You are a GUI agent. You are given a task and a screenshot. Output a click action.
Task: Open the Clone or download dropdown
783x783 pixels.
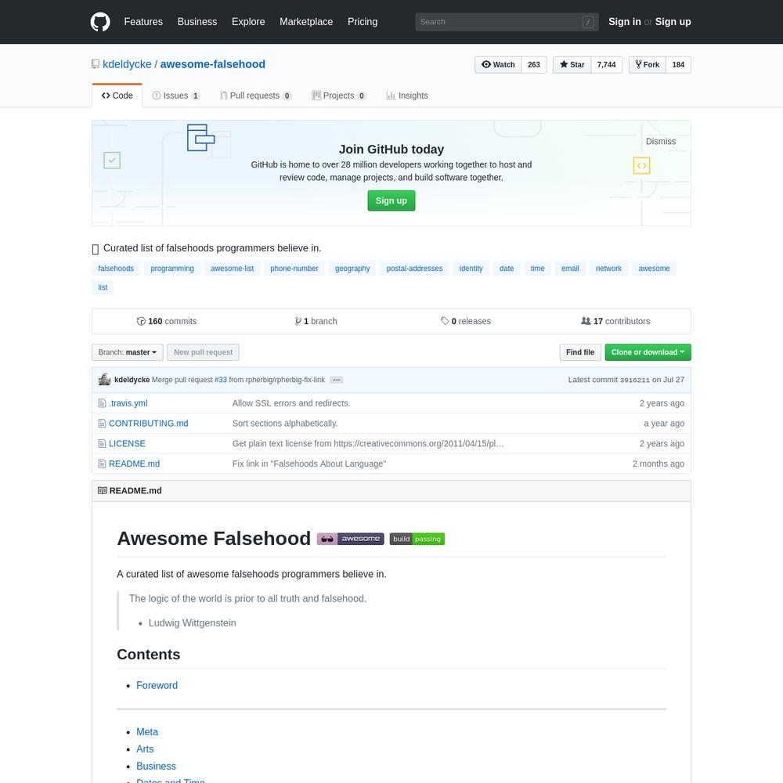(648, 352)
